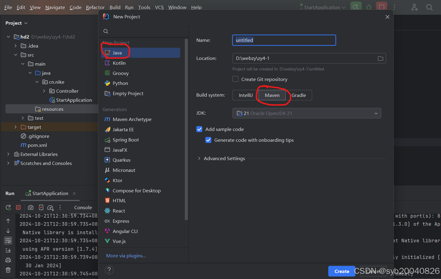Uncheck Add sample code
Viewport: 441px width, 279px height.
coord(199,129)
